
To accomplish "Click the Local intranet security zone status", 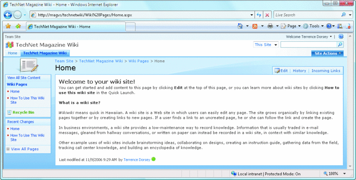I will click(x=266, y=174).
